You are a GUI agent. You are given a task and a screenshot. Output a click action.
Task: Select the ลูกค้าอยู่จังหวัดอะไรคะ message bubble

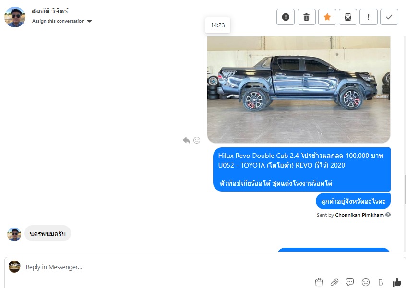tap(353, 201)
